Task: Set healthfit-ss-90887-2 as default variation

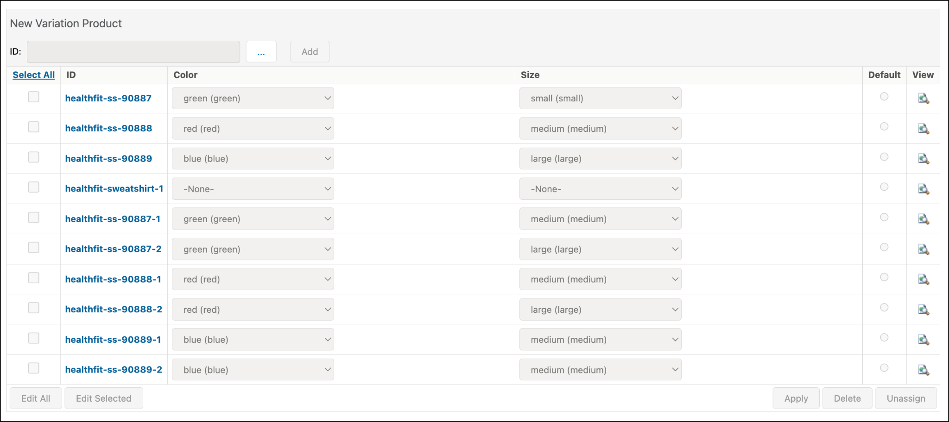Action: 884,247
